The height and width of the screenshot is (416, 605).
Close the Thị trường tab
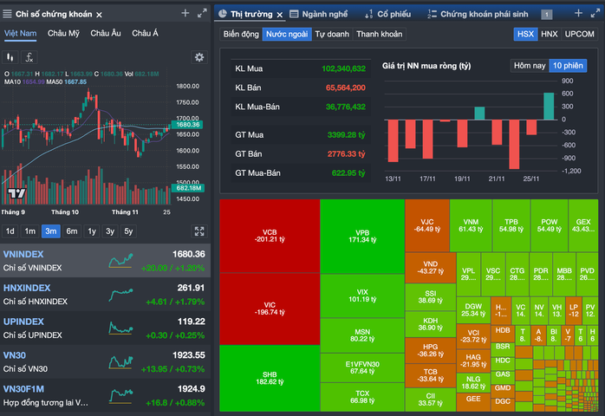pos(280,15)
